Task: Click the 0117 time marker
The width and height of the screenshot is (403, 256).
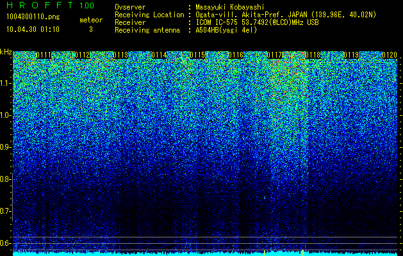Action: tap(274, 55)
